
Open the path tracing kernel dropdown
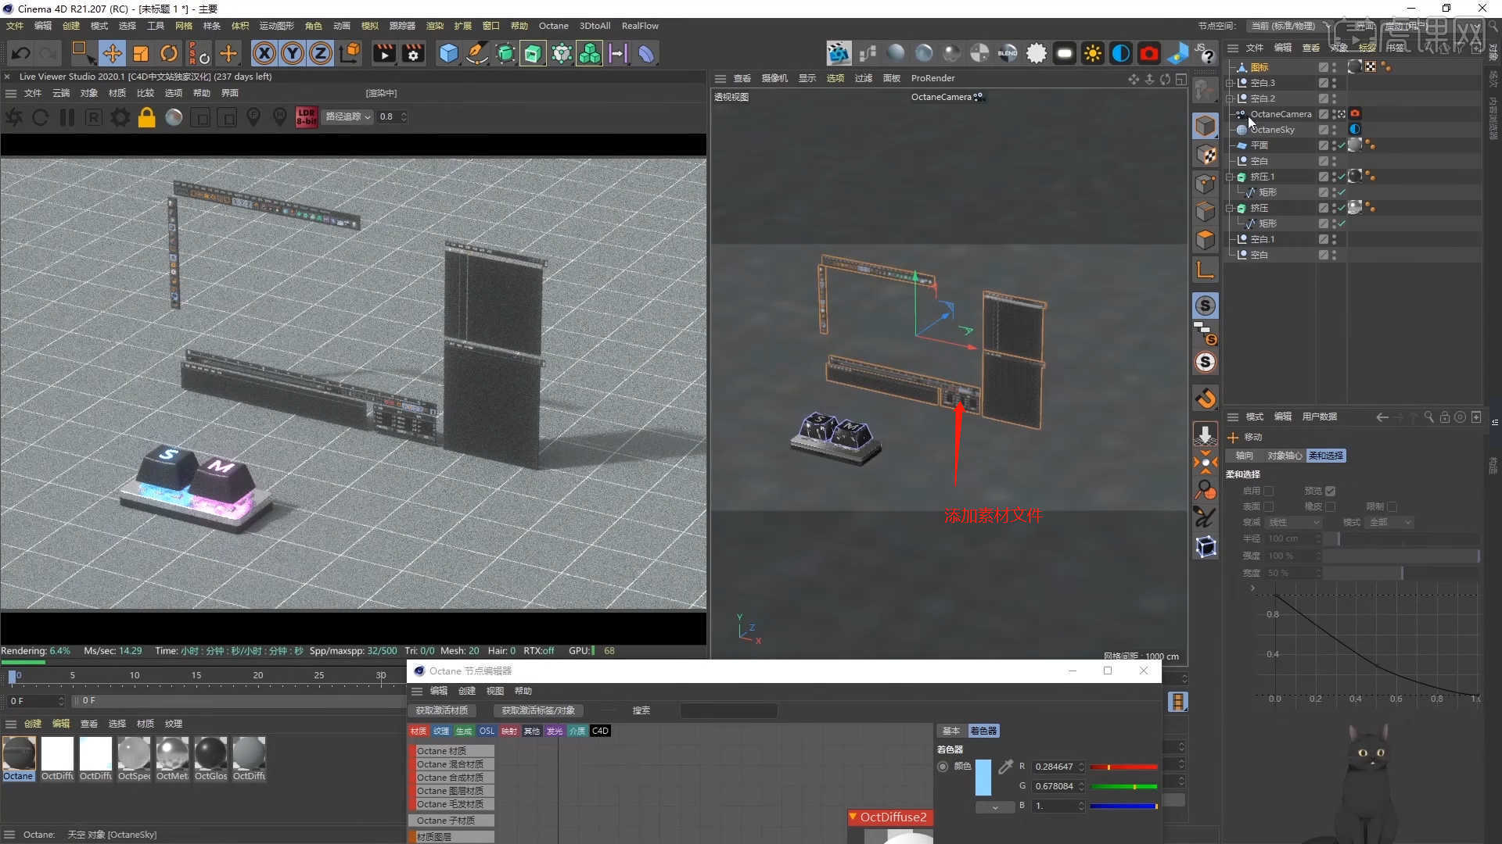348,116
